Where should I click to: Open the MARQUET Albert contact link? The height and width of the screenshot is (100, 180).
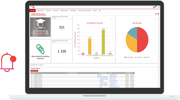click(x=113, y=75)
